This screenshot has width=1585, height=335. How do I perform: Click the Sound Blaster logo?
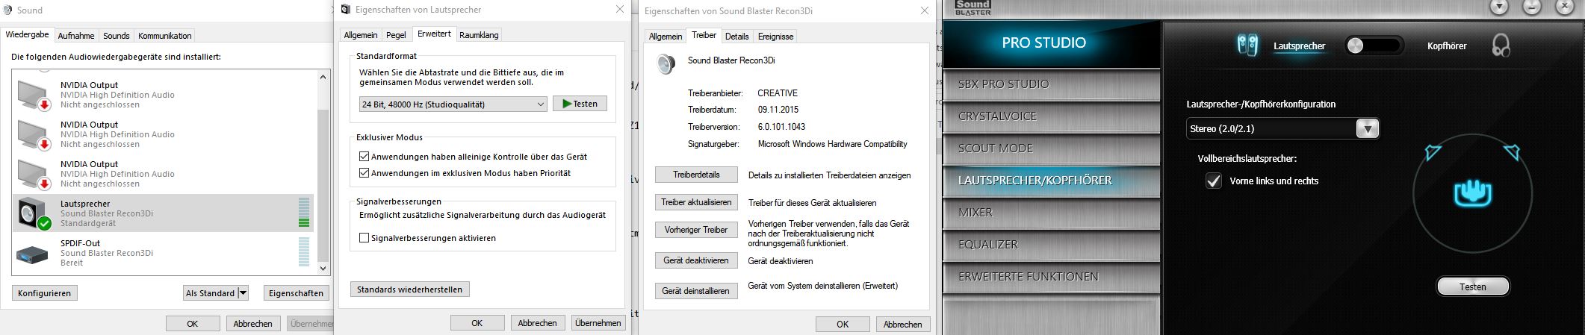coord(973,7)
